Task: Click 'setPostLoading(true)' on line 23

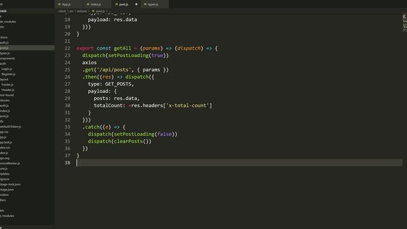Action: [x=137, y=55]
